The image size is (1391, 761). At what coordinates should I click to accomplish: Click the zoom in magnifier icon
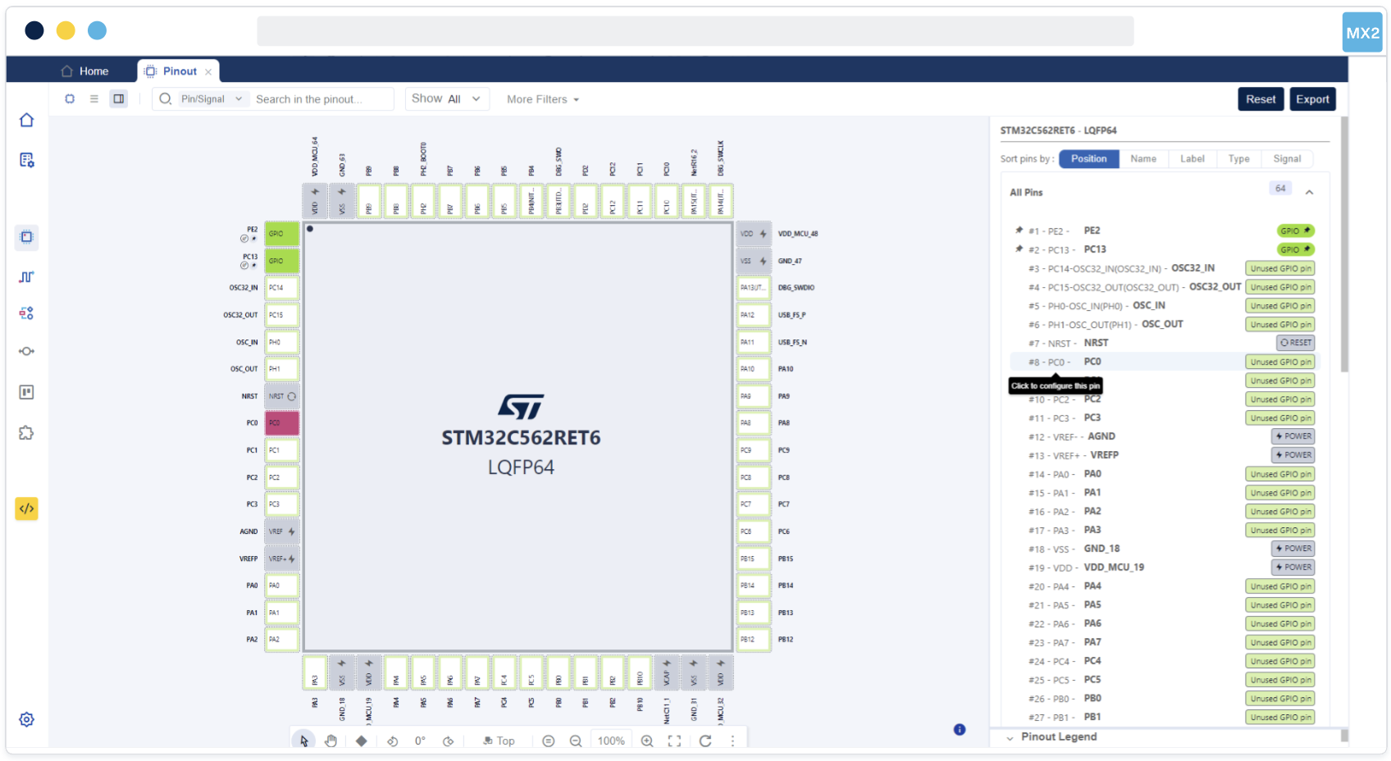click(647, 740)
